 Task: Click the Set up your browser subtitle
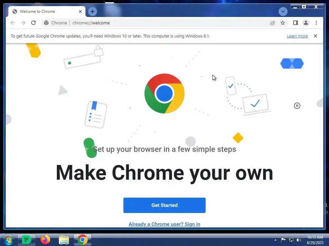[164, 149]
